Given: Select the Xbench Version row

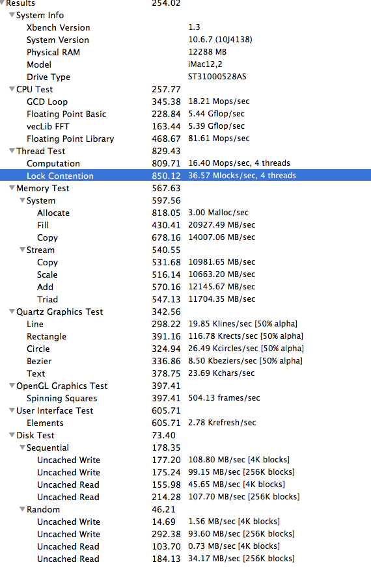Looking at the screenshot, I should [185, 27].
